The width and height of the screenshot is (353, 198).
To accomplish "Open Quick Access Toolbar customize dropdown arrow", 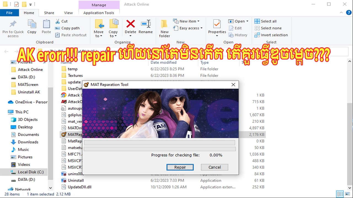I will click(x=30, y=4).
